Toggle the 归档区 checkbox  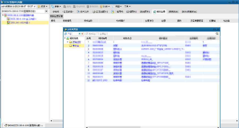click(87, 34)
